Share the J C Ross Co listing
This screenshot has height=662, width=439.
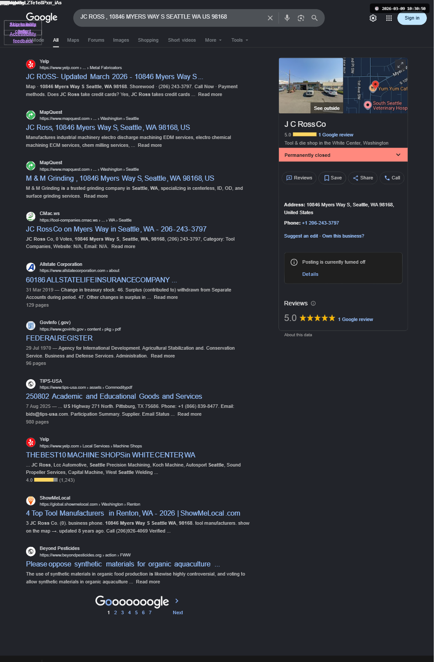(363, 178)
